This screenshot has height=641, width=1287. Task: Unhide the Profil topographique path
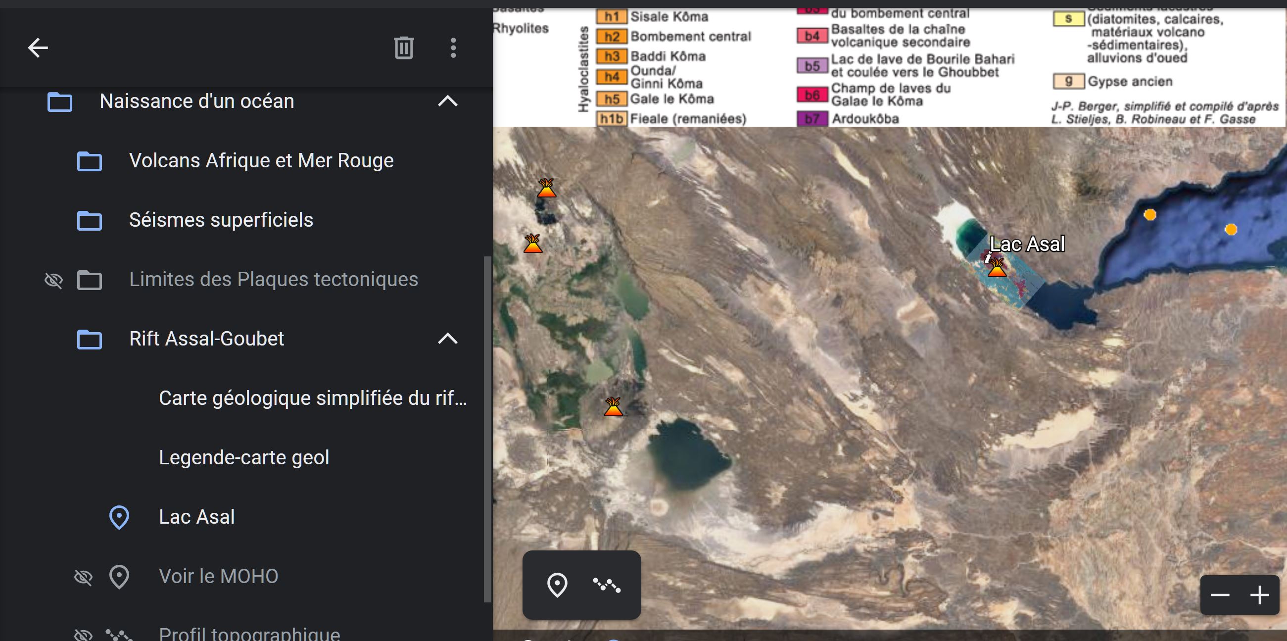point(83,635)
